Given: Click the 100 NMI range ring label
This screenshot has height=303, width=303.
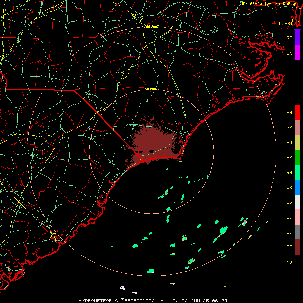Looking at the screenshot, I should [151, 27].
